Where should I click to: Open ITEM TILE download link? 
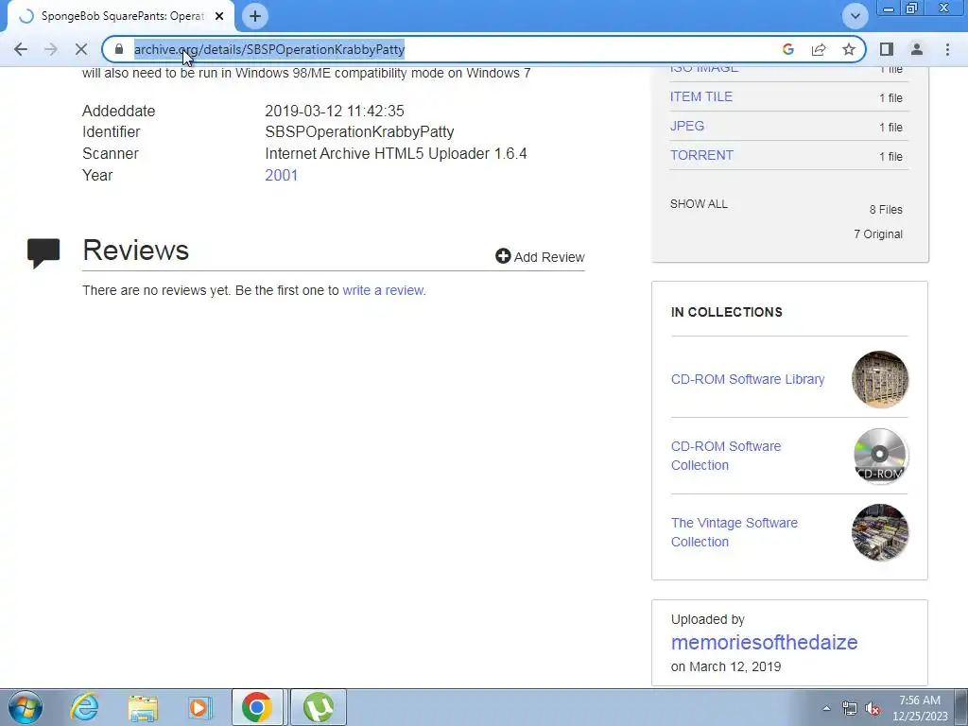point(701,96)
